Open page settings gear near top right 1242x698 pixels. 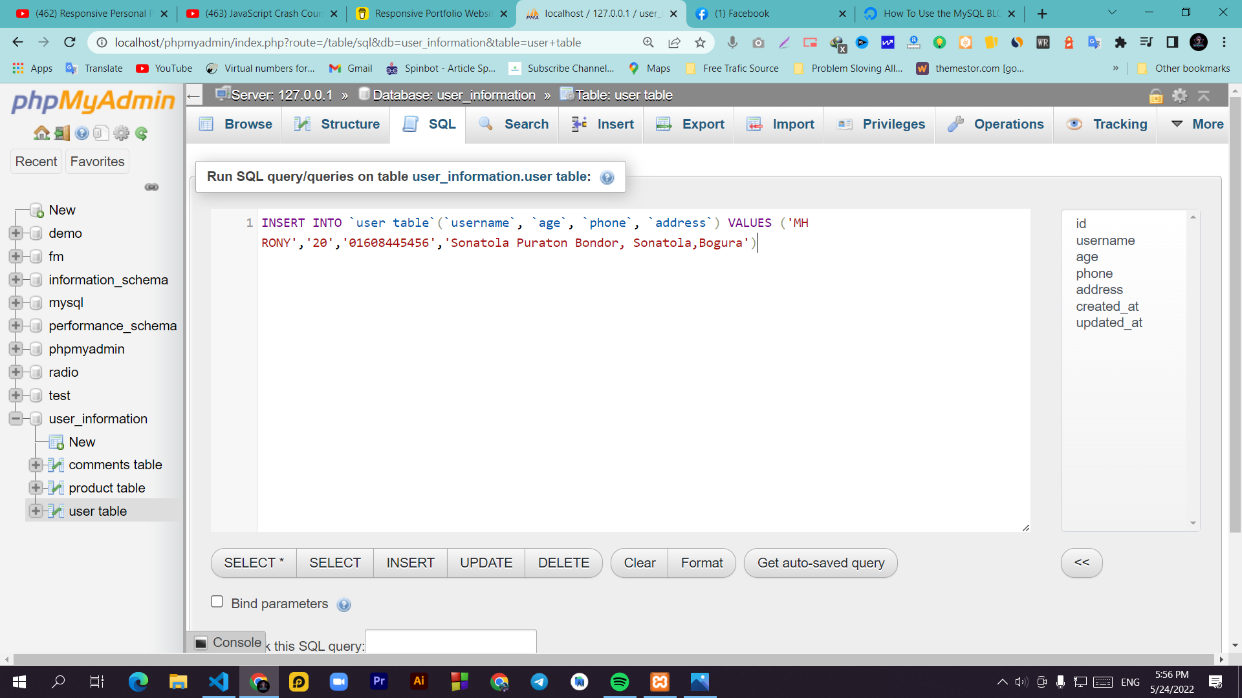[x=1180, y=96]
